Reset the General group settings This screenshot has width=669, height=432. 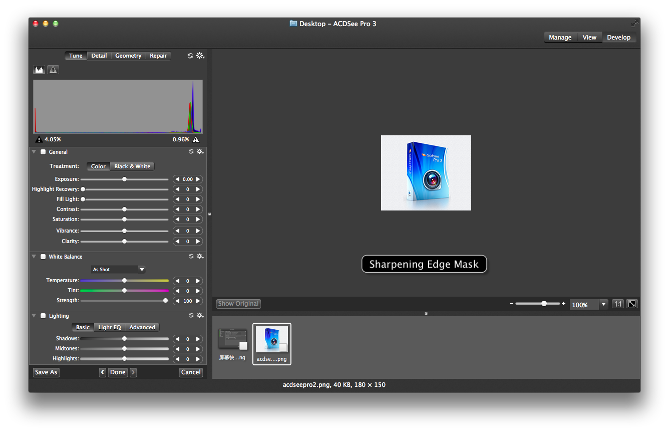coord(191,151)
